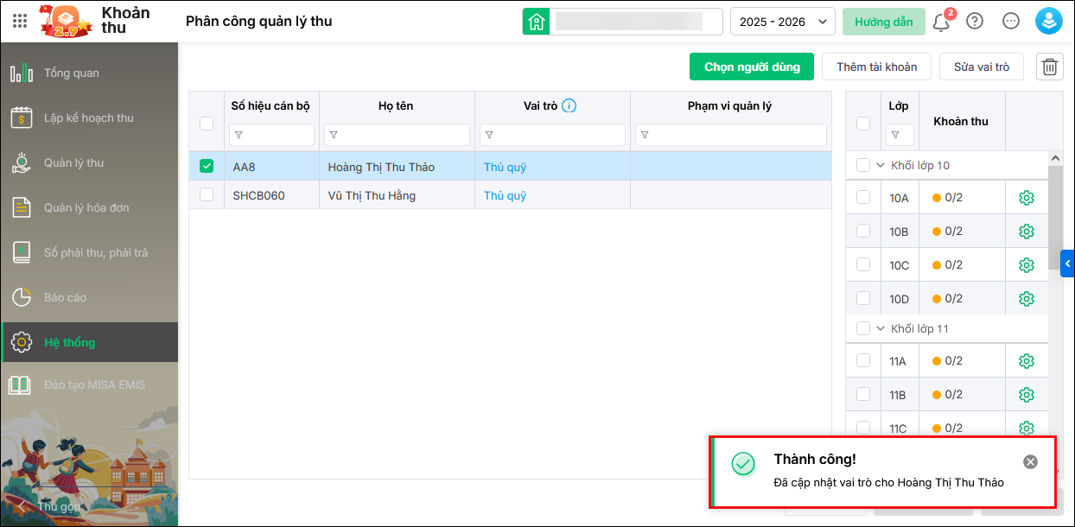The width and height of the screenshot is (1075, 527).
Task: Open the app launcher grid icon
Action: coord(20,21)
